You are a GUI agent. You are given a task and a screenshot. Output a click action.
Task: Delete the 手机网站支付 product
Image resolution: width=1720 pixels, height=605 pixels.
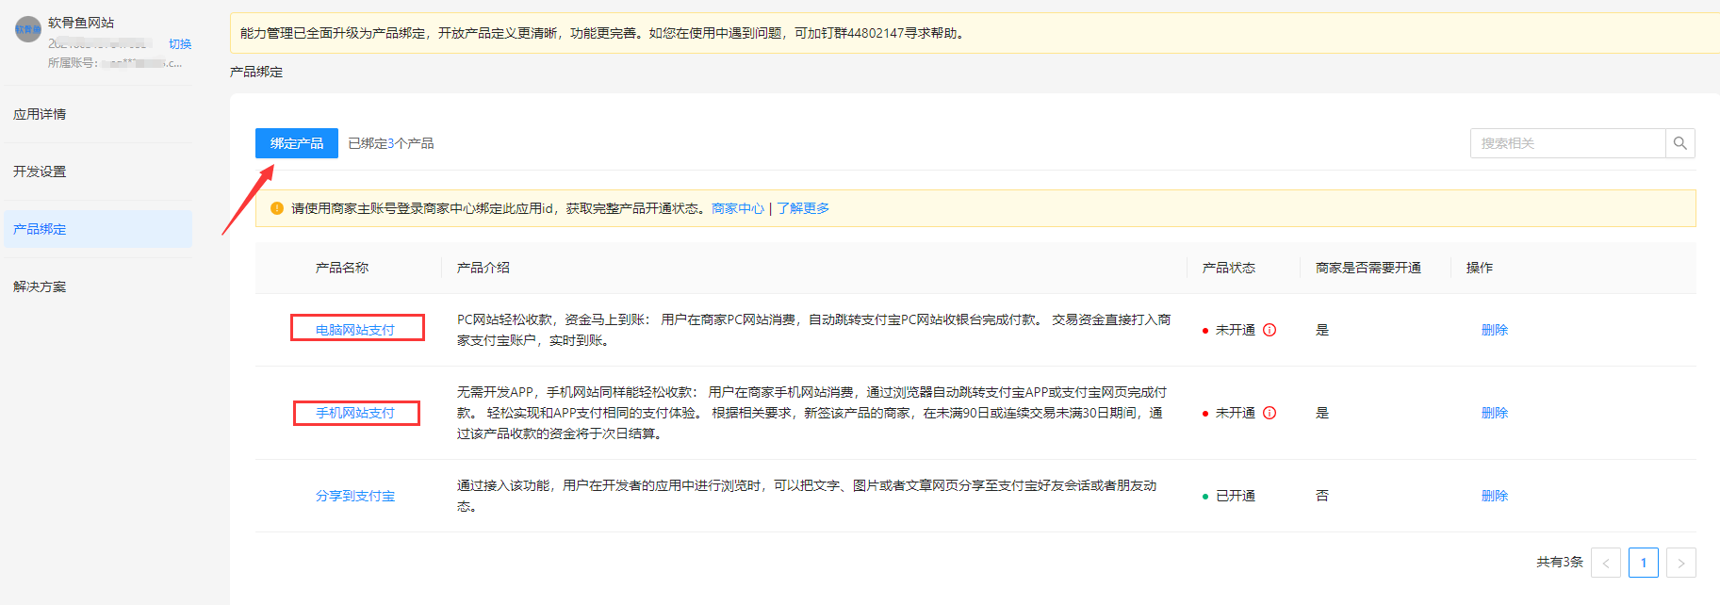(x=1495, y=413)
